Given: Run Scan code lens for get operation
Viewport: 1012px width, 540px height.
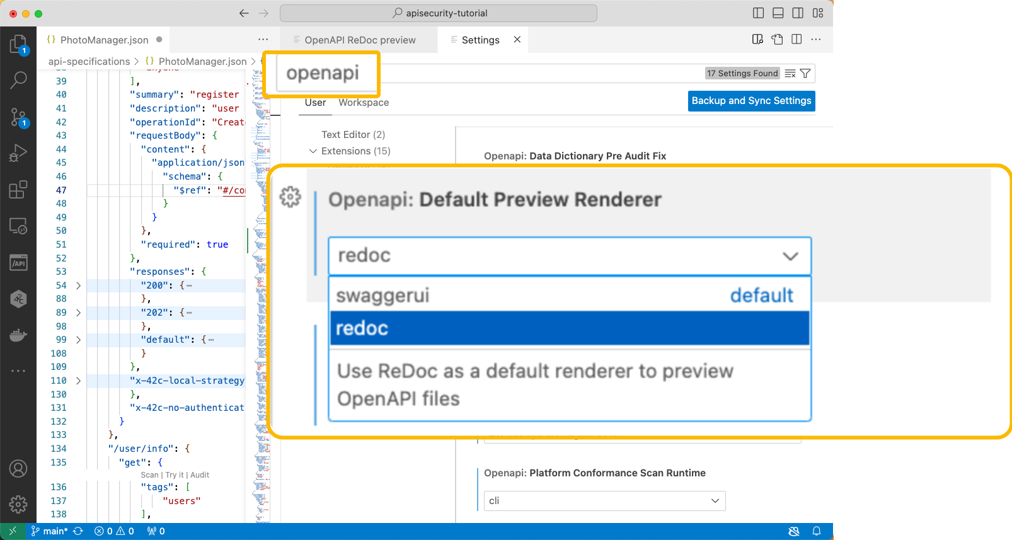Looking at the screenshot, I should click(x=149, y=475).
